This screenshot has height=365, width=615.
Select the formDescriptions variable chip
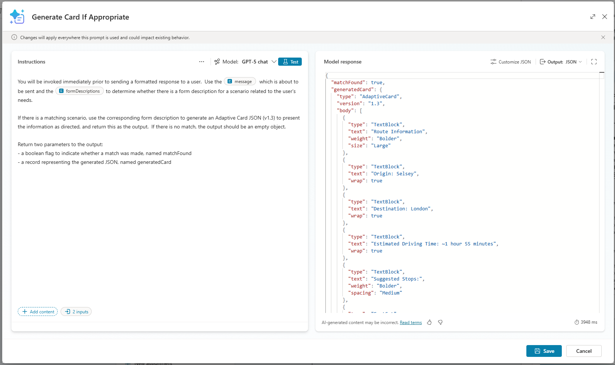point(79,91)
